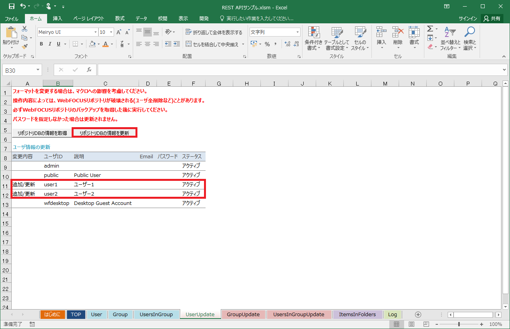The width and height of the screenshot is (510, 329).
Task: Click the 共有 button
Action: point(492,18)
